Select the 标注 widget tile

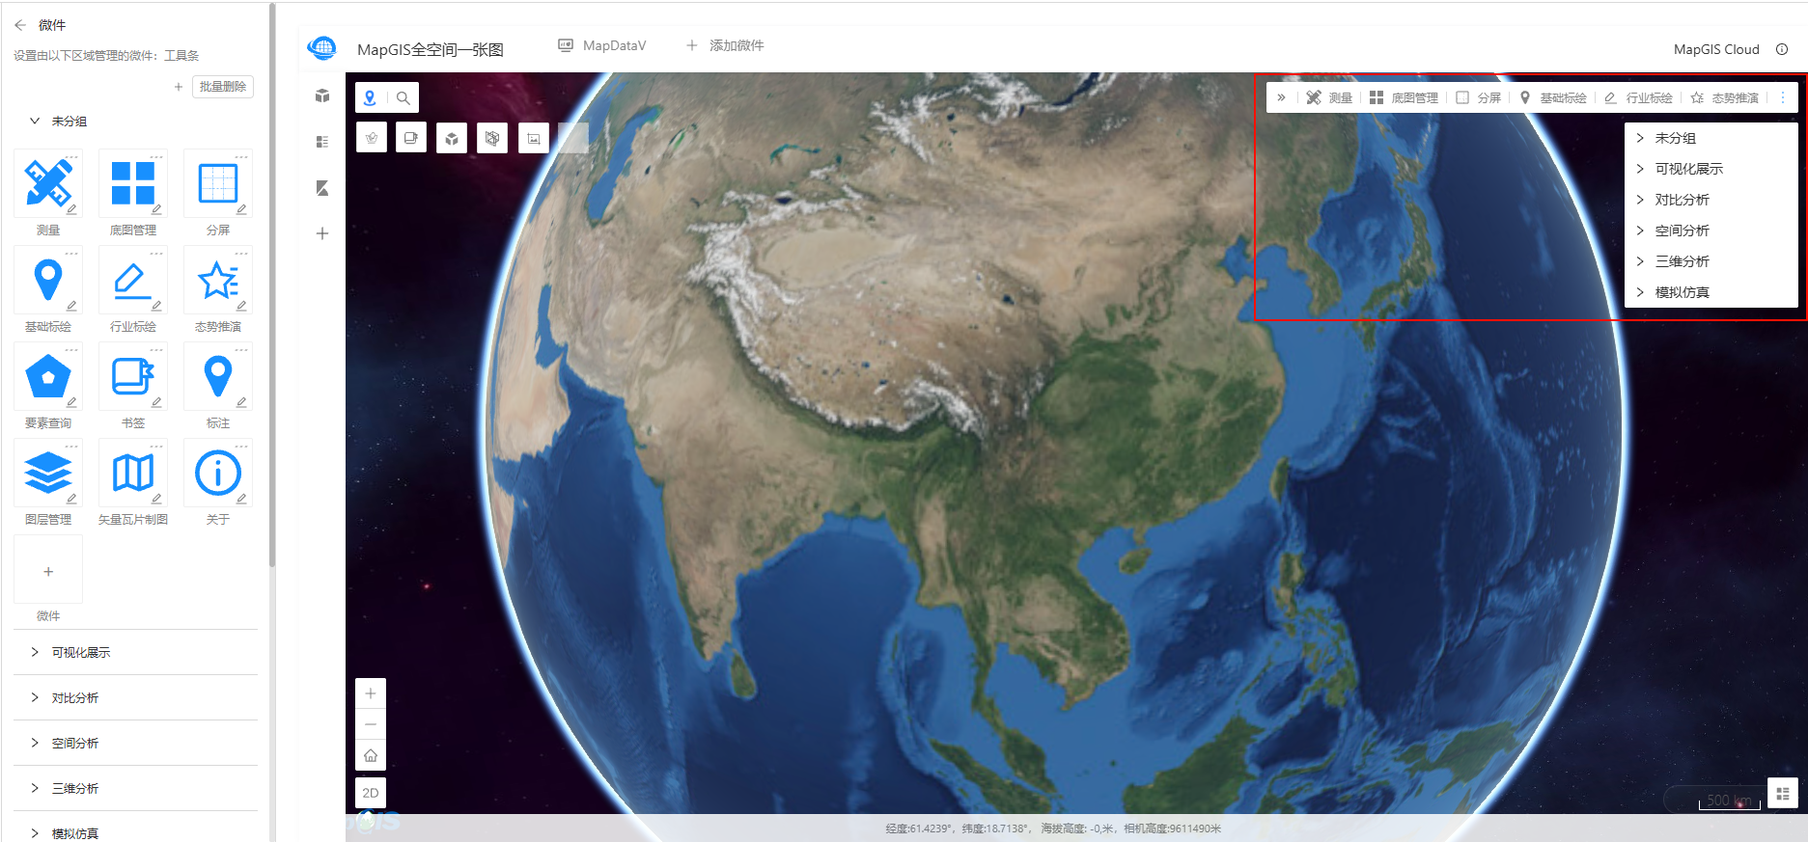pyautogui.click(x=218, y=376)
